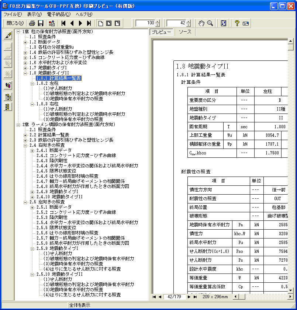Screen dimensions: 297x310
Task: Expand the 2.4.10 地震動タイプII node
Action: (32, 197)
